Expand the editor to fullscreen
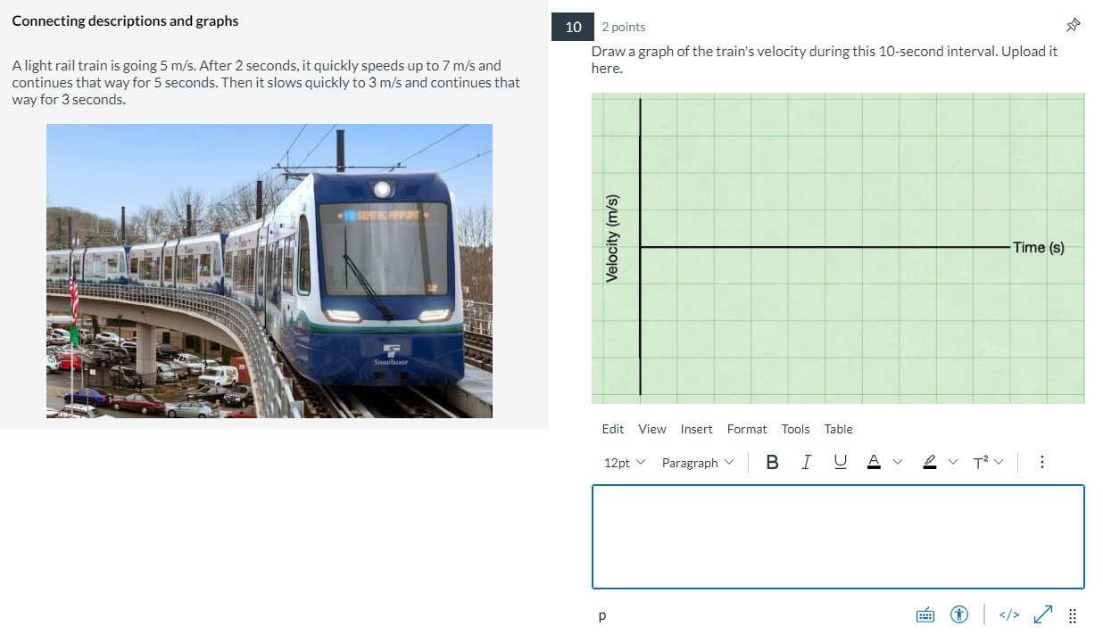The width and height of the screenshot is (1103, 642). tap(1042, 614)
